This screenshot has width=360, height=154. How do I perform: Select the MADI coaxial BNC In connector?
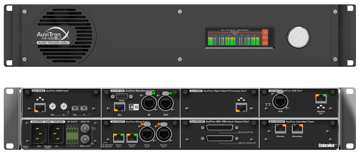[64, 107]
